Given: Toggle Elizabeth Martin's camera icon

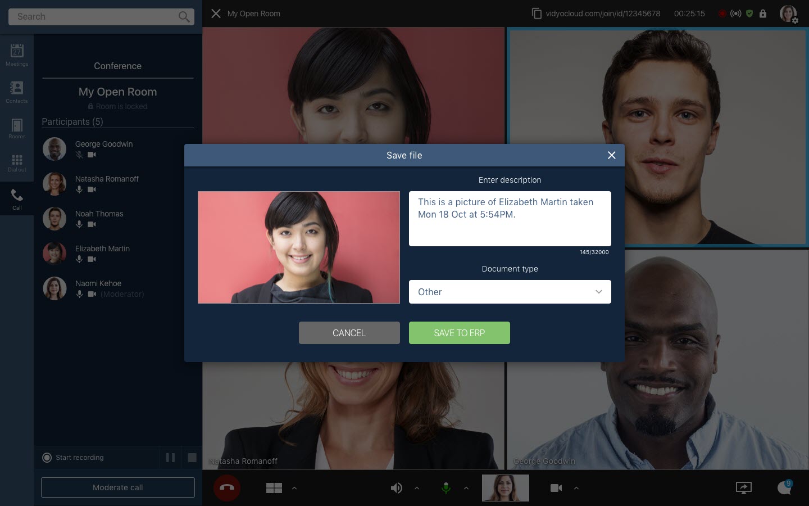Looking at the screenshot, I should click(92, 259).
